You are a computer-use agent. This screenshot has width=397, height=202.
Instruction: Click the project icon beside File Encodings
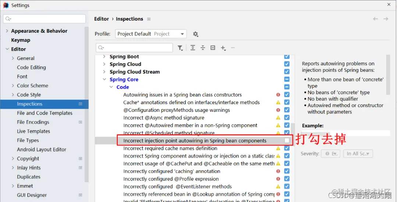coord(81,122)
